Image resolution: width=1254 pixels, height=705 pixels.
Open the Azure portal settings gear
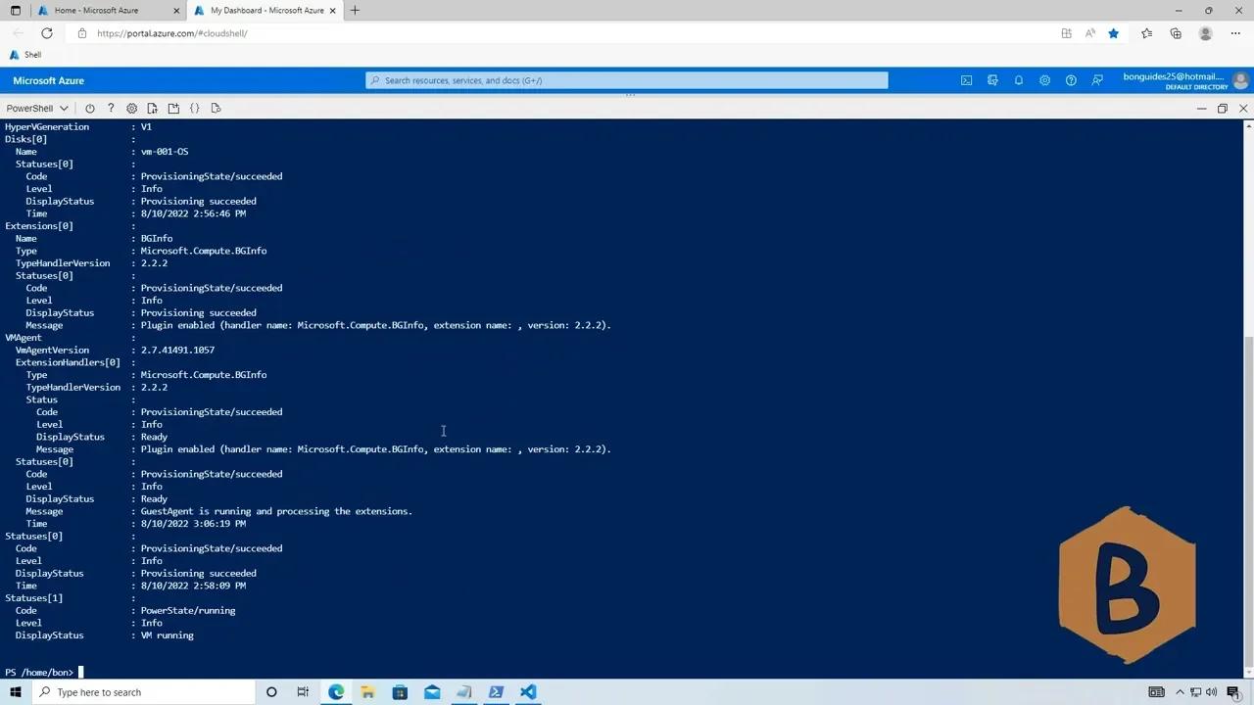pos(1044,80)
